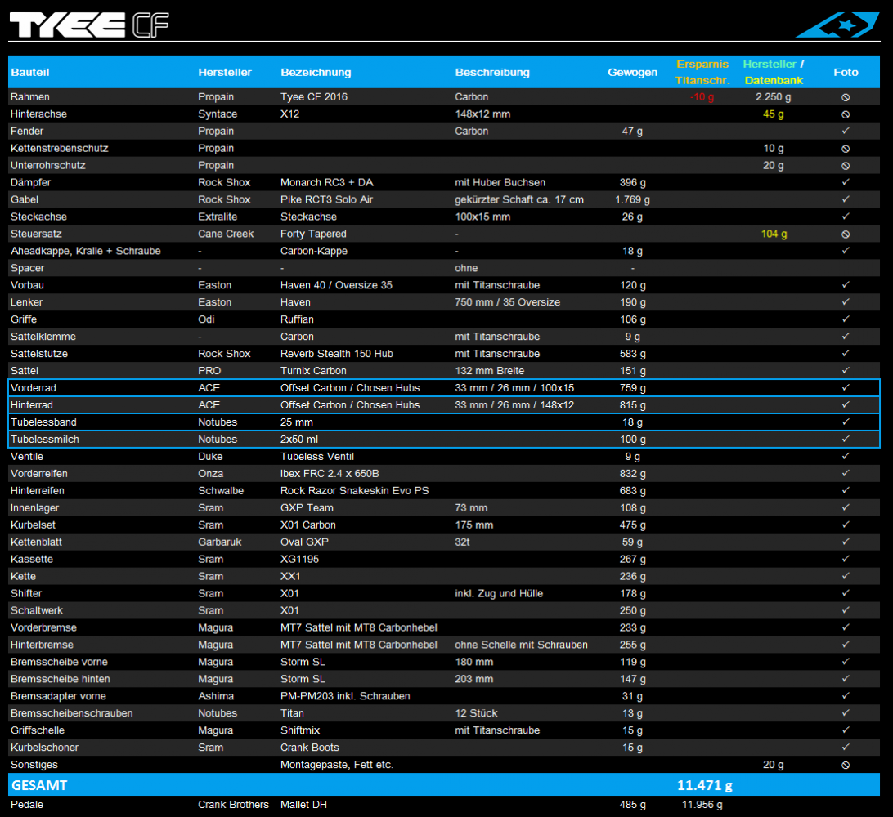The height and width of the screenshot is (817, 893).
Task: Click the inkl. Zug und Hülle description
Action: coord(499,593)
